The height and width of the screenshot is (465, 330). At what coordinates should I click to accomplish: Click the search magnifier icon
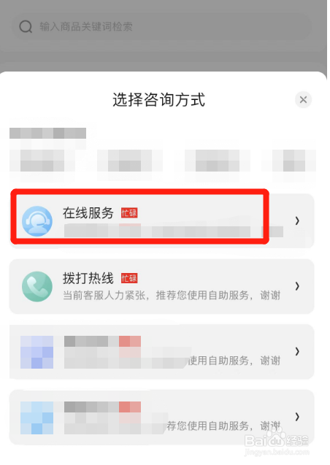coord(26,27)
